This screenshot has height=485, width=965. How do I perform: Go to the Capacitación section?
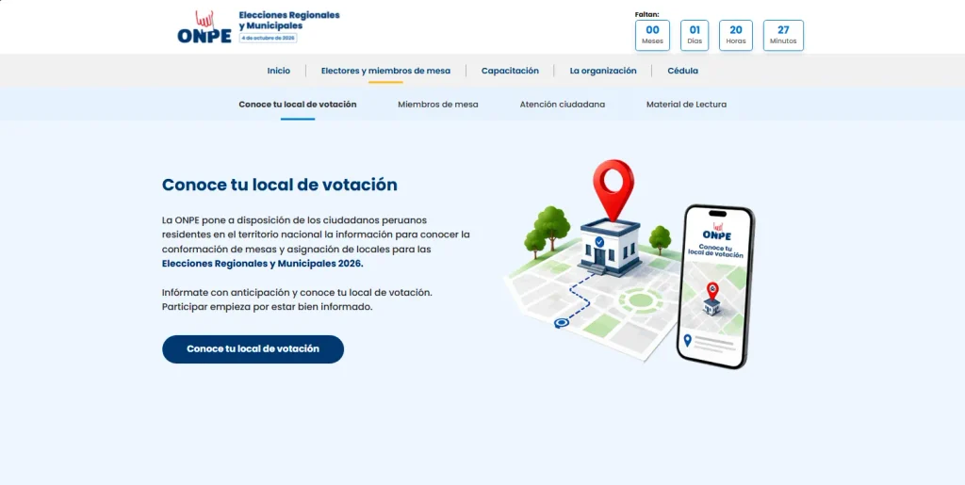(510, 71)
